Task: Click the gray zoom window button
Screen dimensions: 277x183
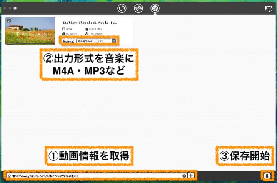Action: click(15, 8)
